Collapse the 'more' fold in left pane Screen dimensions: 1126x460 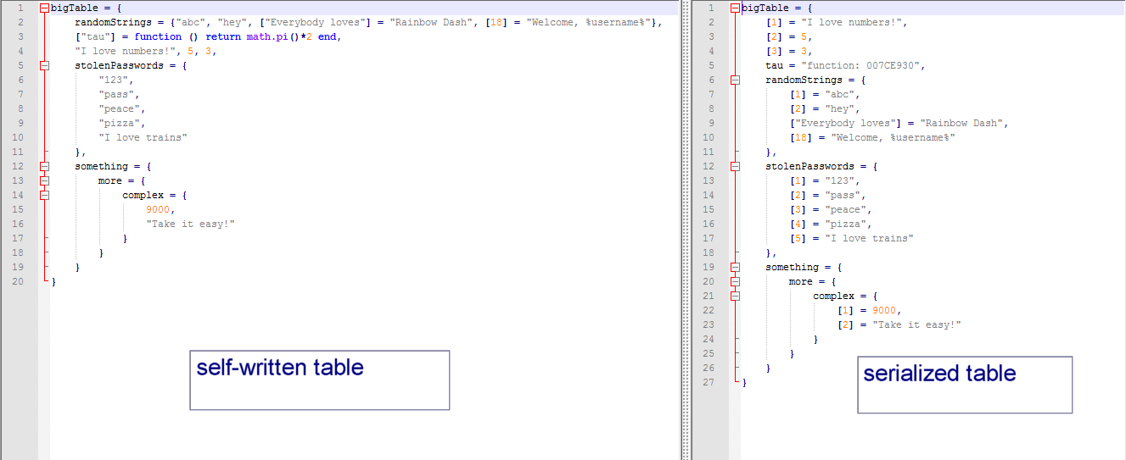point(44,180)
